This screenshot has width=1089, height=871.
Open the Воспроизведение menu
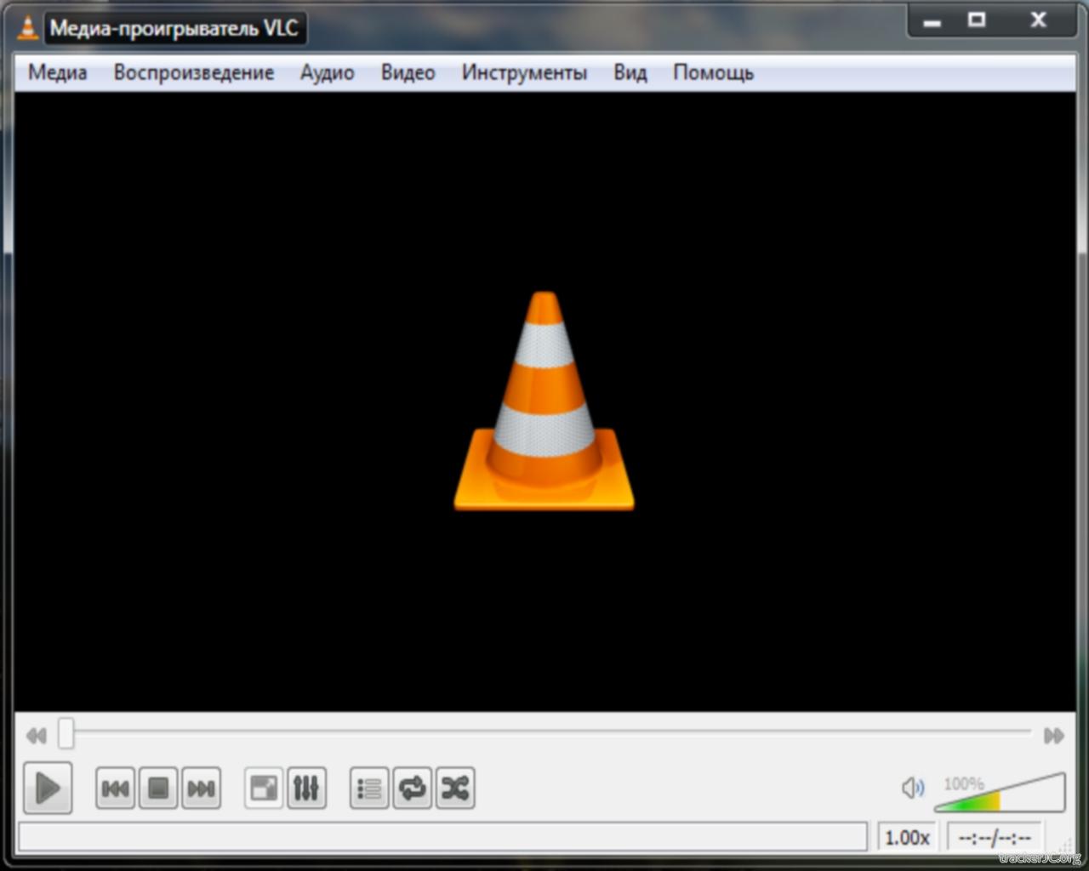coord(194,73)
